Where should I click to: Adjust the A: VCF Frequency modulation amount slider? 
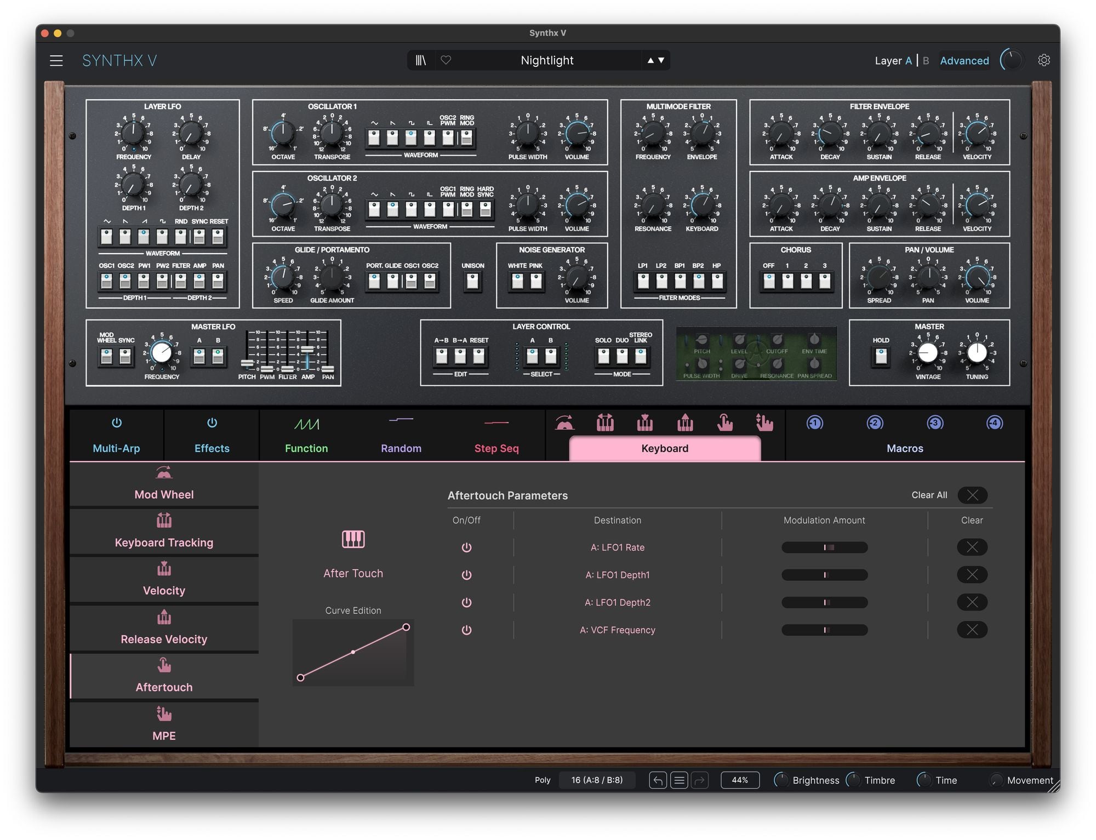(824, 630)
